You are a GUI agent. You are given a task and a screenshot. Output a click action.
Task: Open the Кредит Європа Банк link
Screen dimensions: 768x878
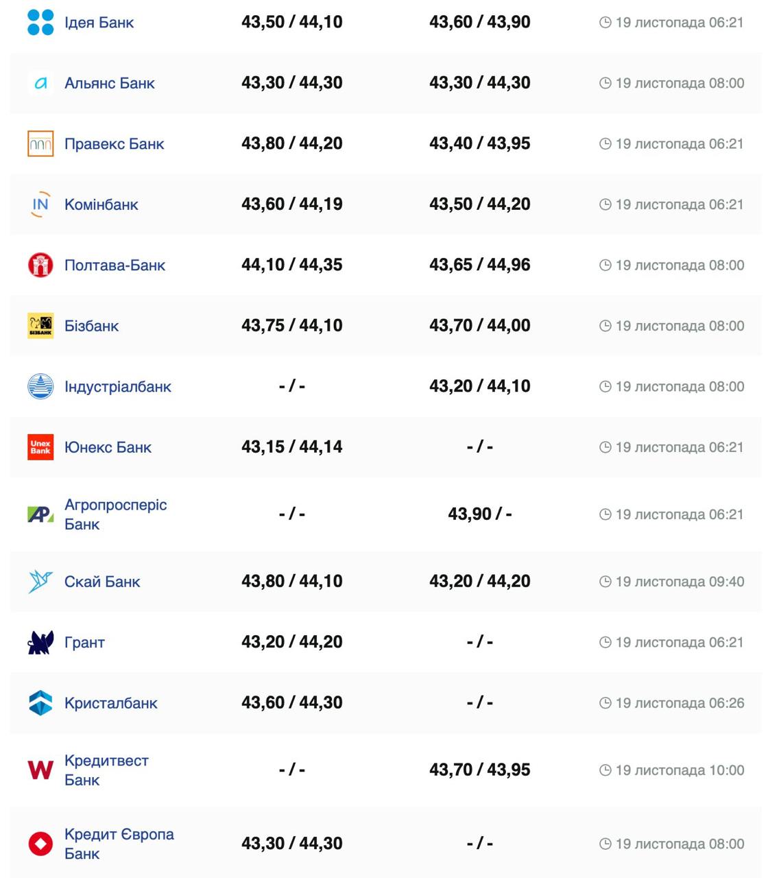click(119, 844)
